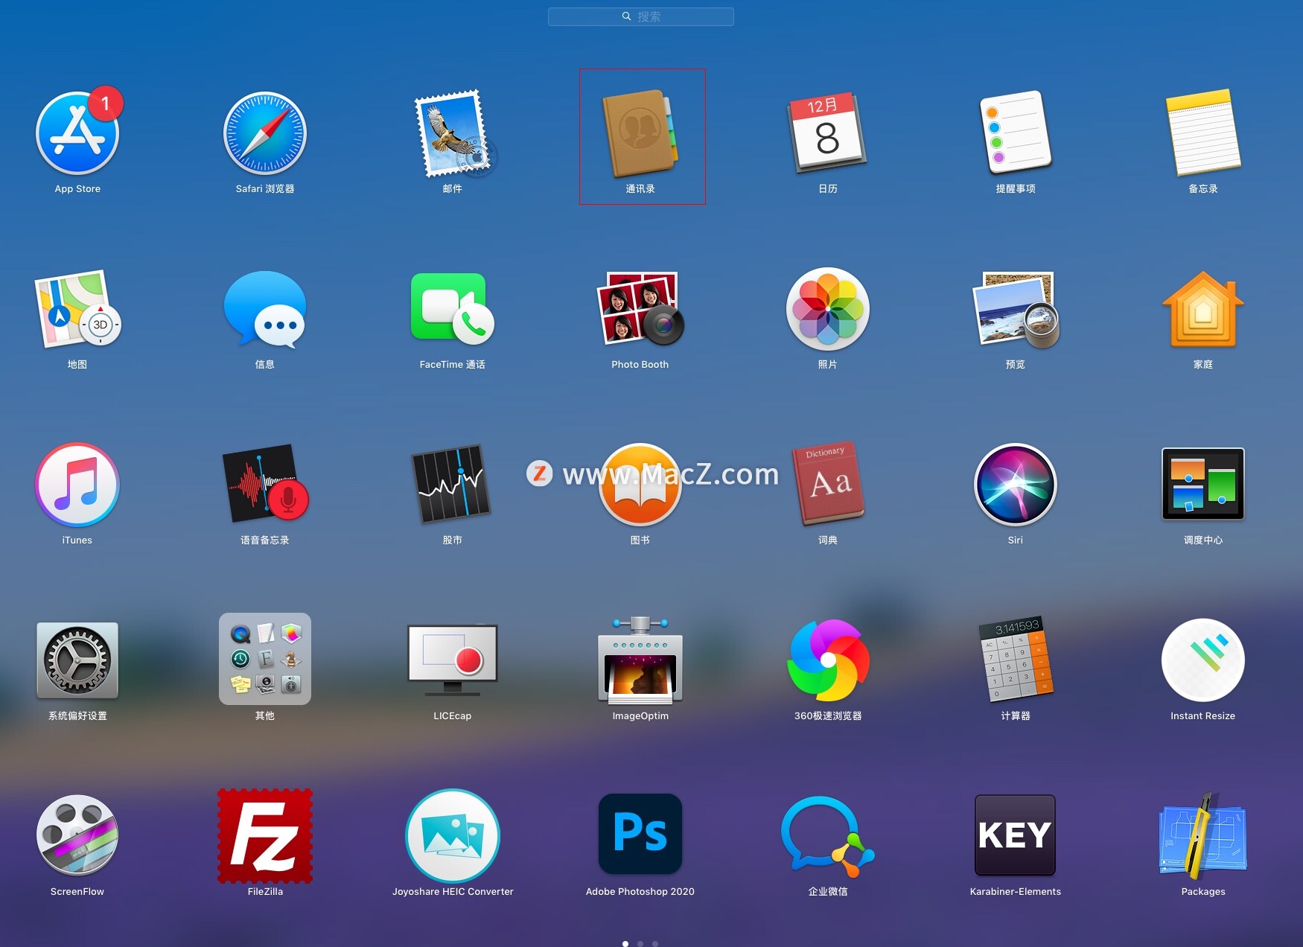Open the iTunes app
Screen dimensions: 1303x947
pyautogui.click(x=77, y=485)
